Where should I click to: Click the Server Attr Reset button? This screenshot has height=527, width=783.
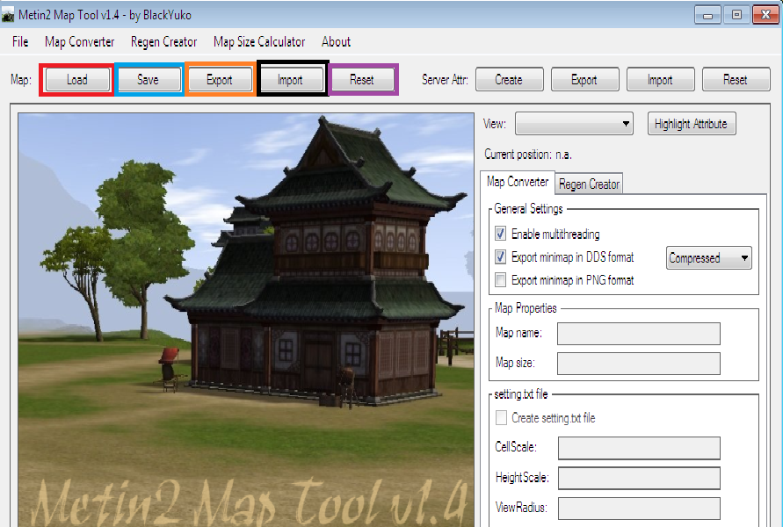click(736, 80)
